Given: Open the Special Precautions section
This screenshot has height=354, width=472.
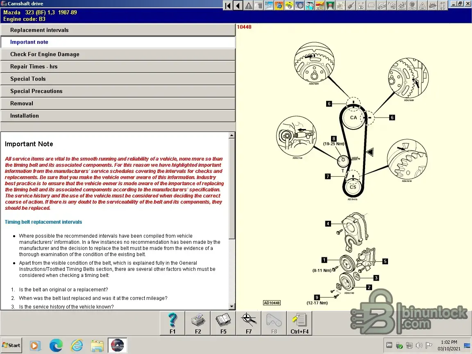Looking at the screenshot, I should [118, 91].
